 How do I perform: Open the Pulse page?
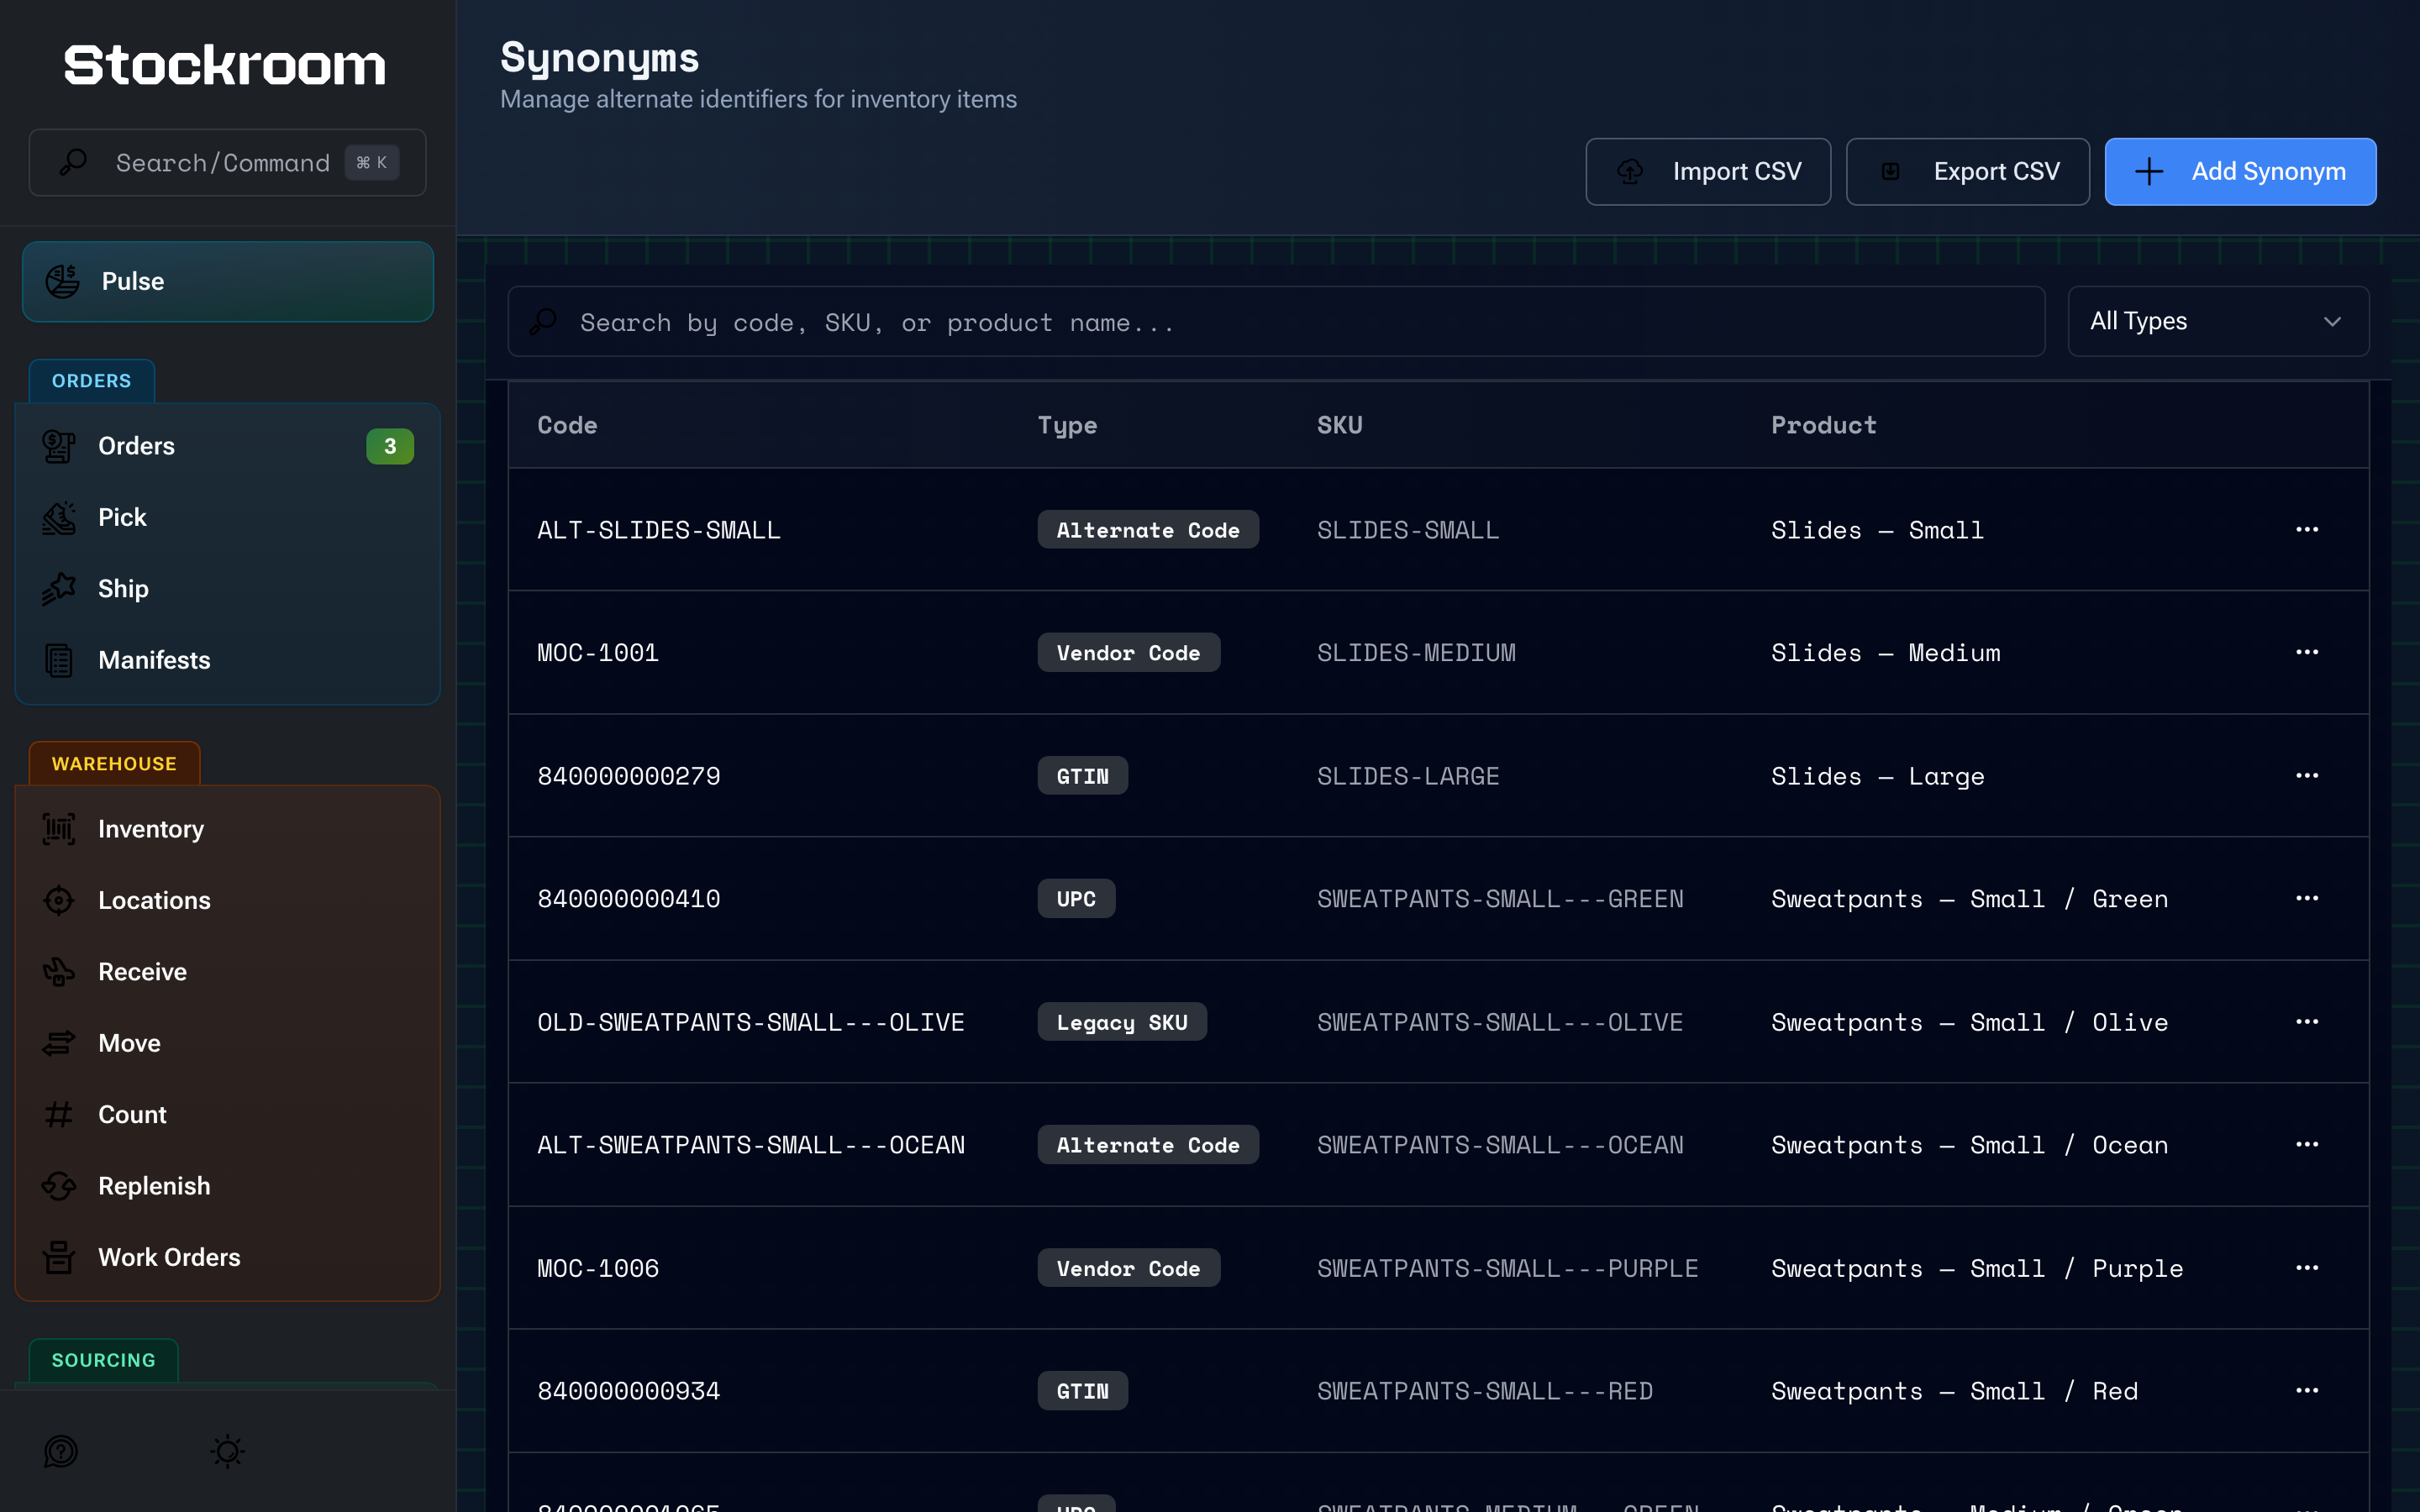228,281
